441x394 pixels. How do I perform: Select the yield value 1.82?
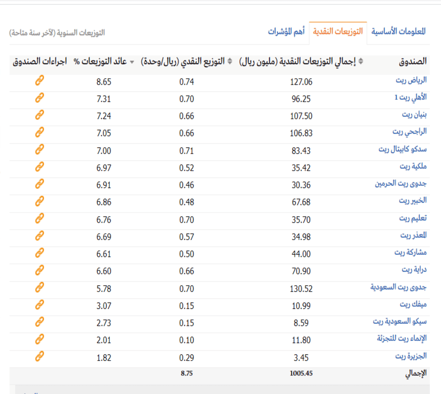(104, 358)
